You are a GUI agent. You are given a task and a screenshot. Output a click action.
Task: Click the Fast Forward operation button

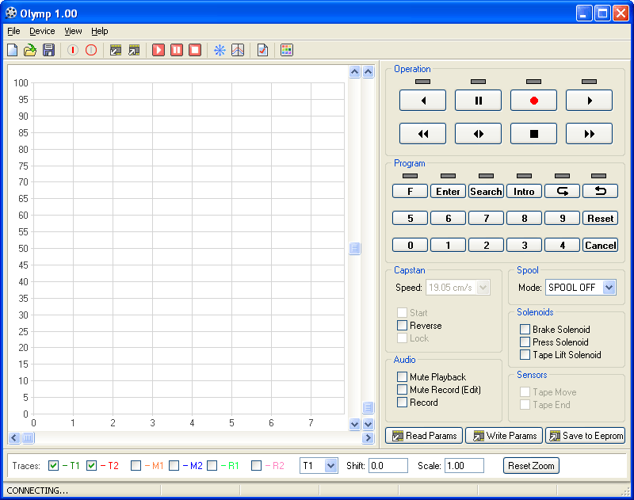pyautogui.click(x=589, y=133)
